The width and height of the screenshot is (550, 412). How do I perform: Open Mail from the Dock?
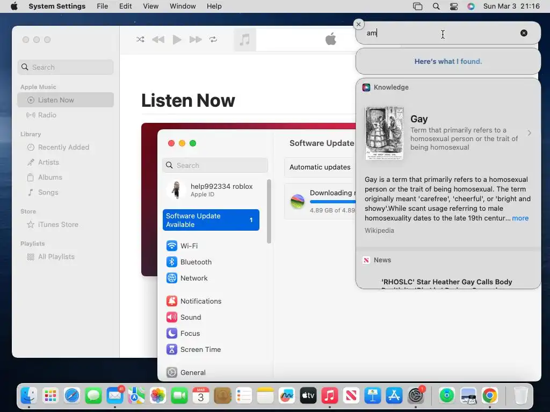115,396
